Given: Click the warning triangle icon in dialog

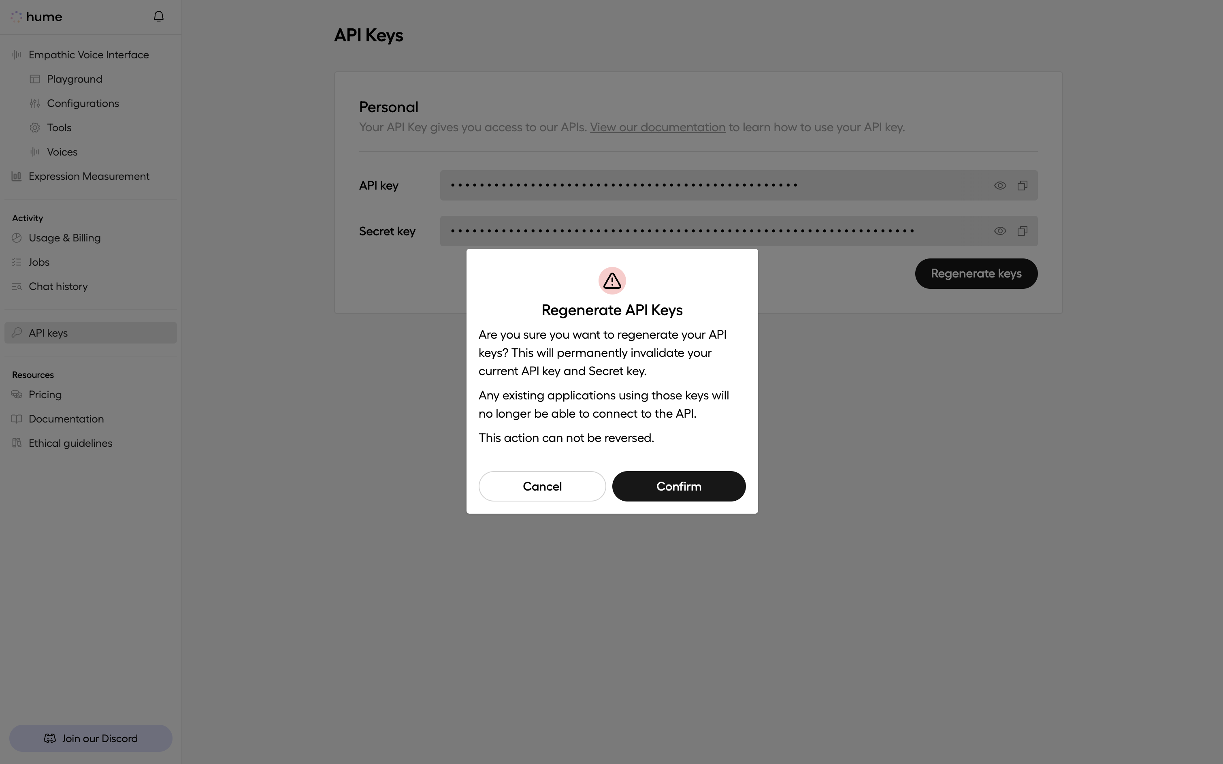Looking at the screenshot, I should click(611, 280).
